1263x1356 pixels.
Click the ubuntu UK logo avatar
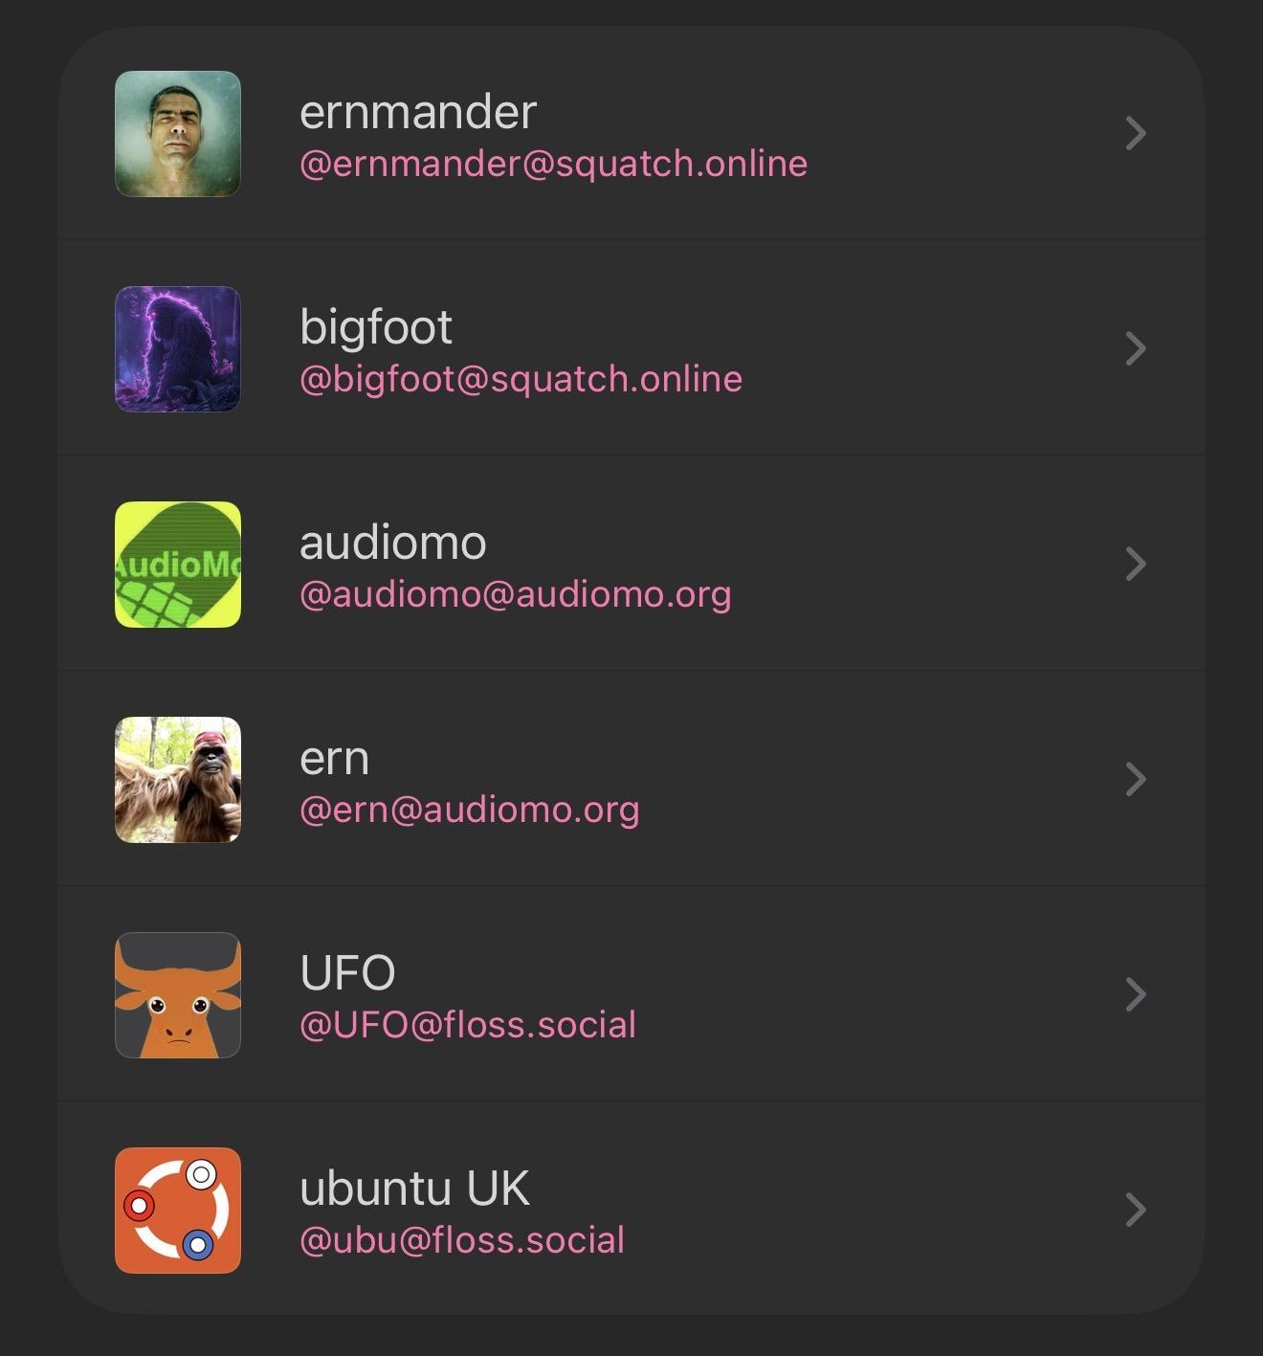178,1211
